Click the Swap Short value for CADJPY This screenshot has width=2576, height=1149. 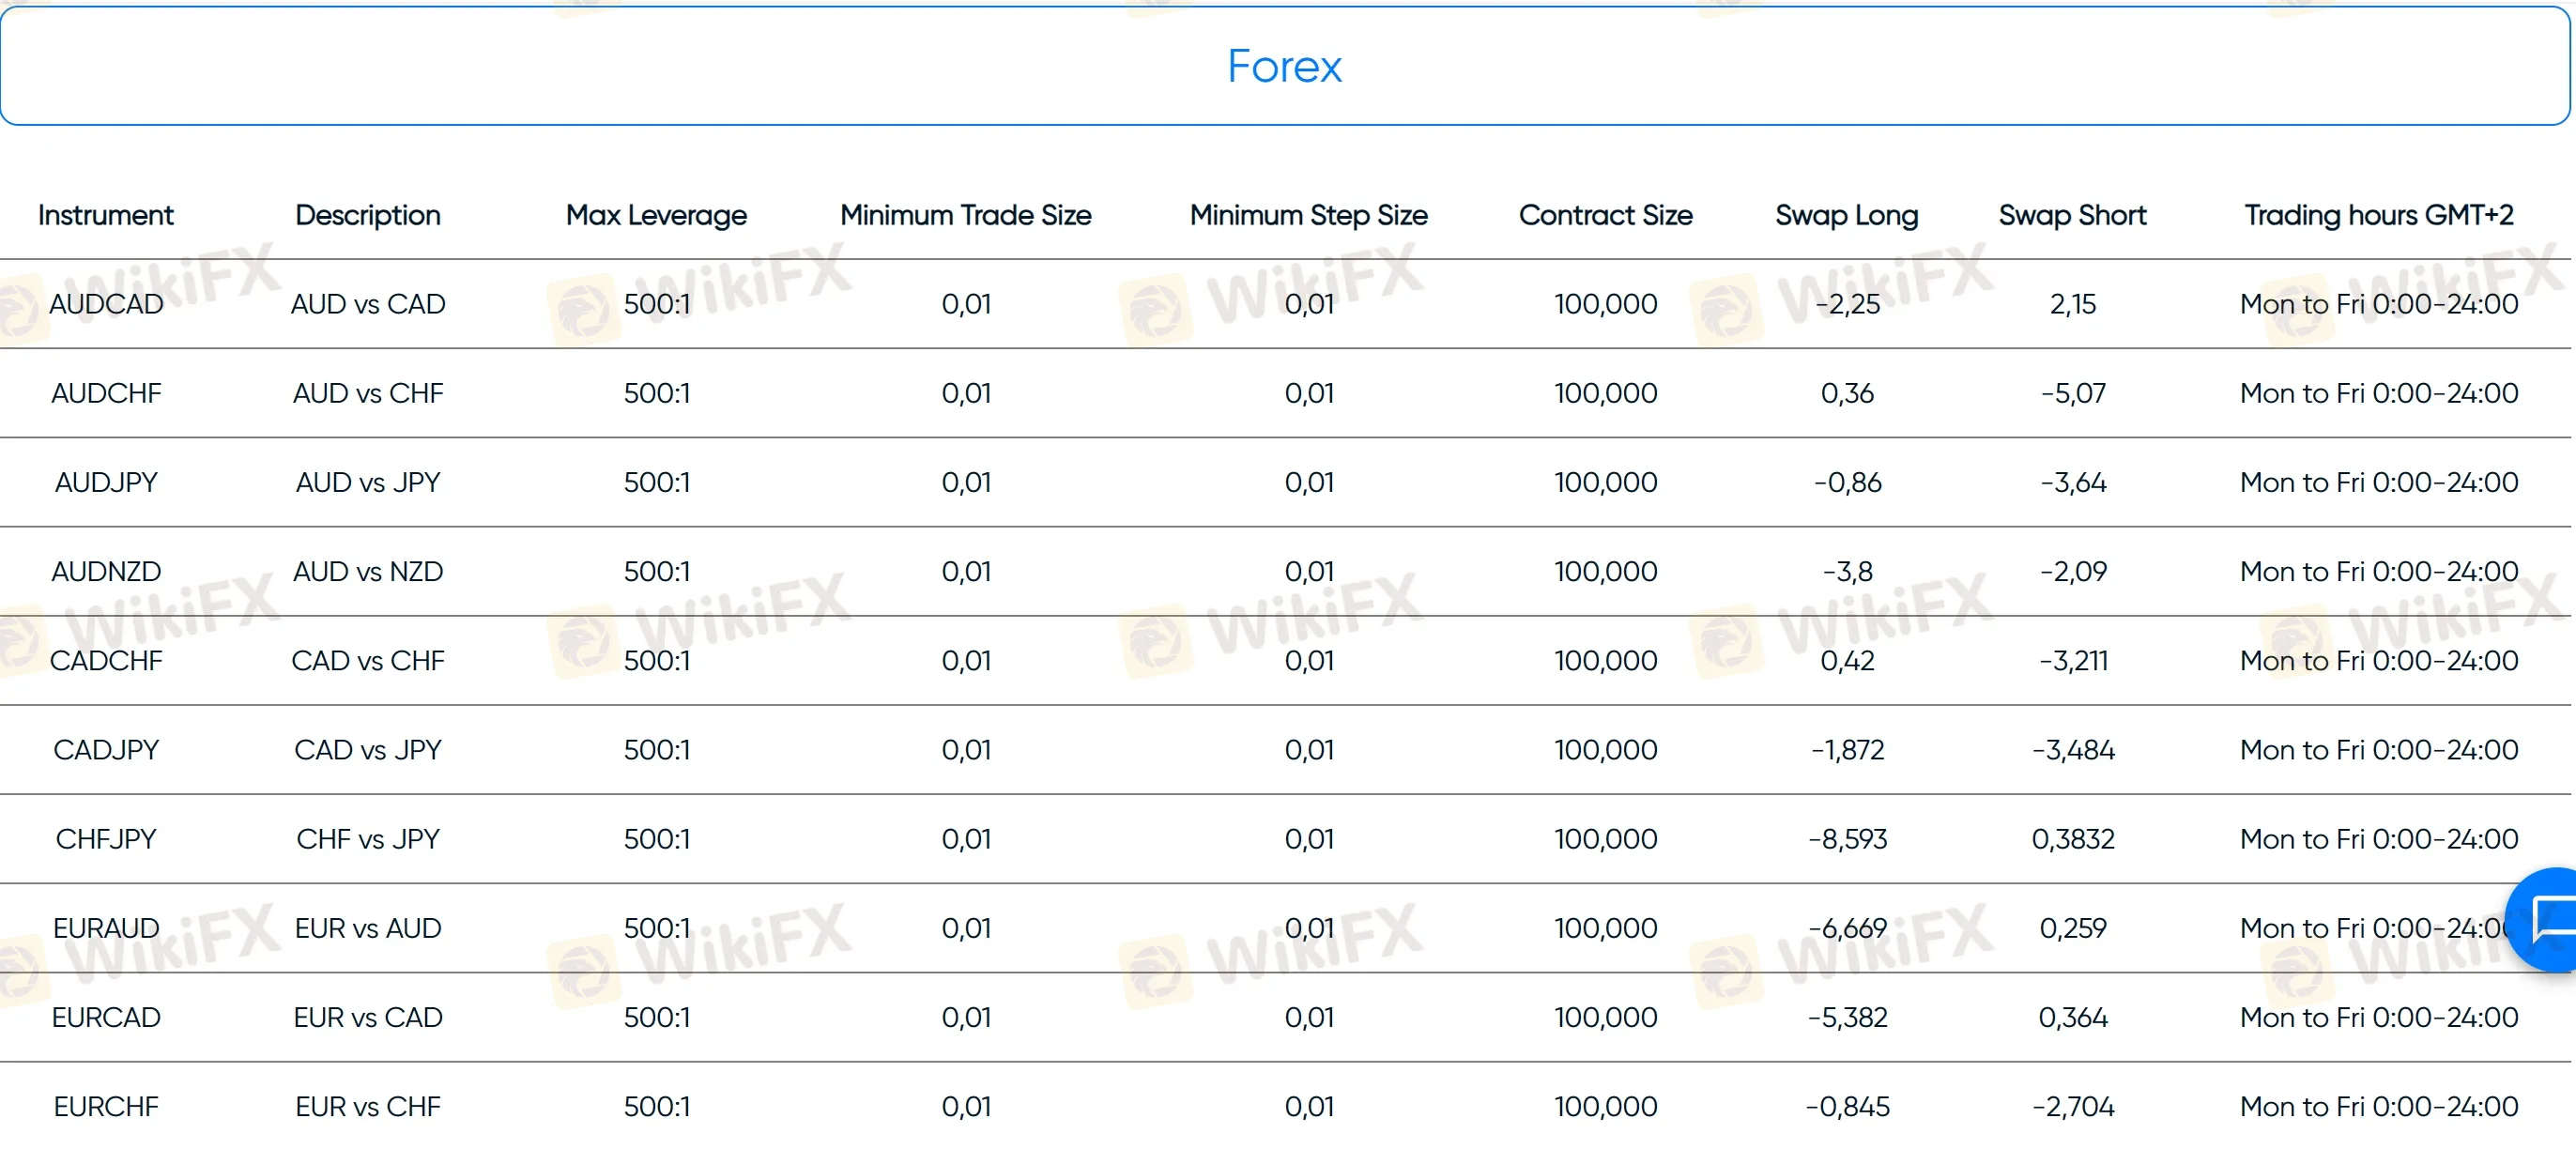2073,750
